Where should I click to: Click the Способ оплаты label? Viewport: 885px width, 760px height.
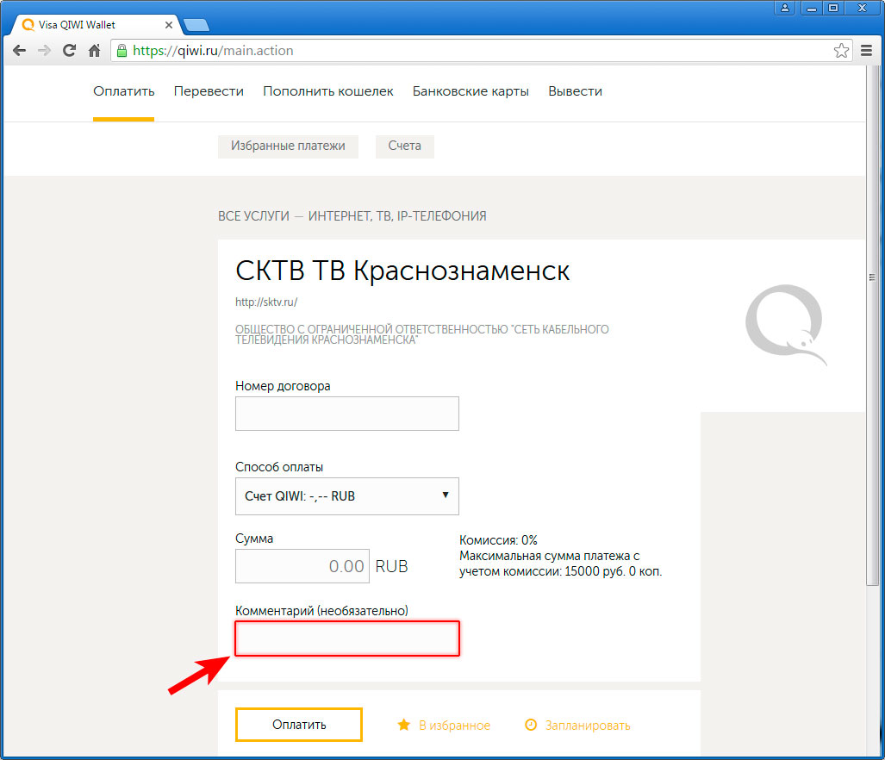[279, 467]
